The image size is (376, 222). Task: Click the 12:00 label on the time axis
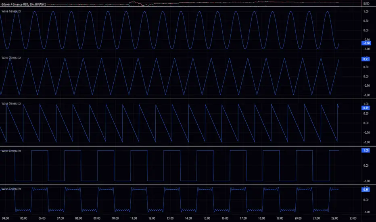coord(151,218)
